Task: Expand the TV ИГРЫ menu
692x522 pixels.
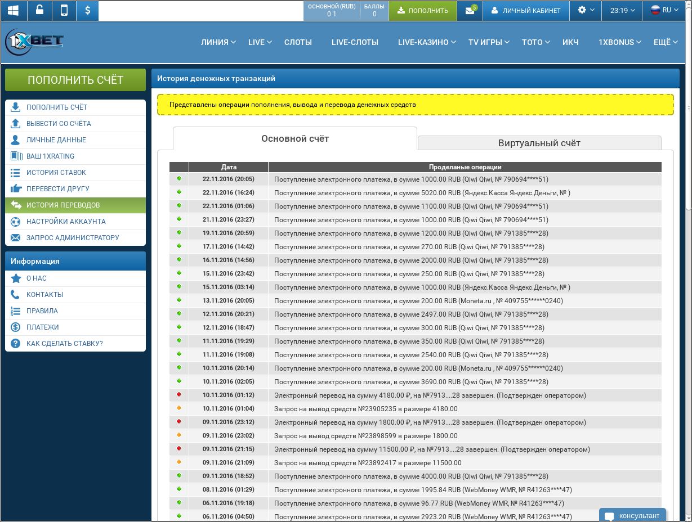Action: point(489,42)
